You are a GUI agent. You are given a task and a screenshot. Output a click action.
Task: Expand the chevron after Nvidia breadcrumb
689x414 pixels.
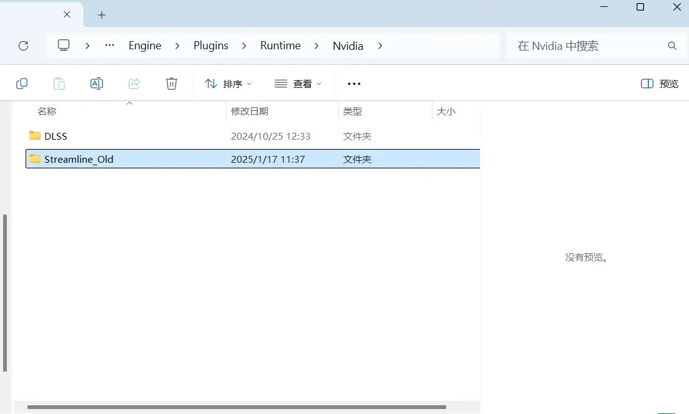pyautogui.click(x=380, y=46)
